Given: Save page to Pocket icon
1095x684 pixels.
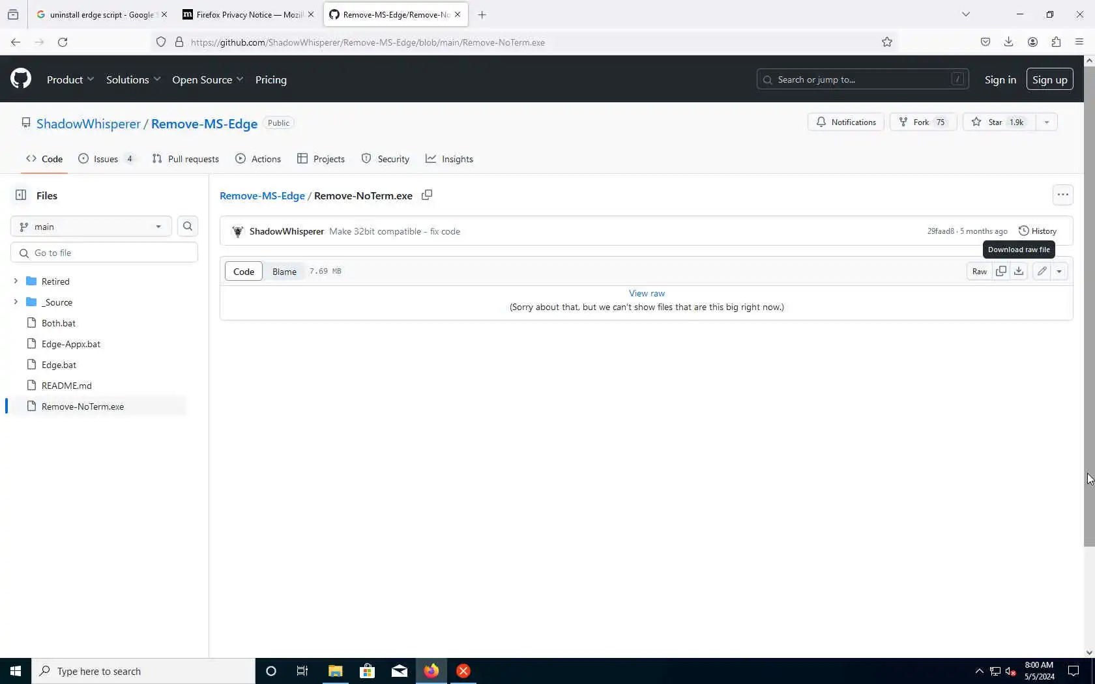Looking at the screenshot, I should coord(985,42).
